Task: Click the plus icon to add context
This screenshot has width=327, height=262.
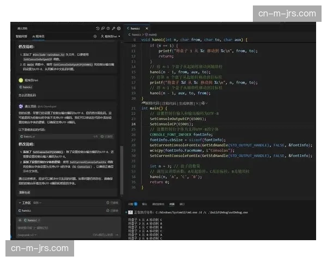Action: click(19, 220)
